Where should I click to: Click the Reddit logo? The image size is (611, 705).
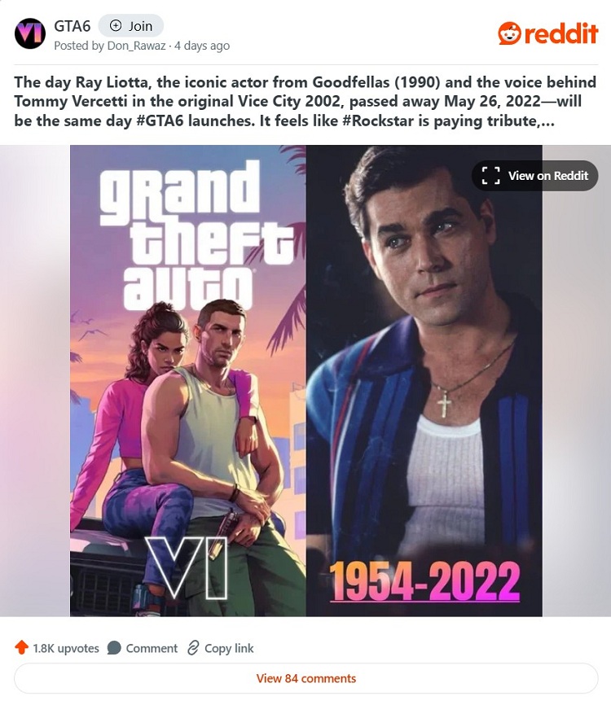coord(548,33)
